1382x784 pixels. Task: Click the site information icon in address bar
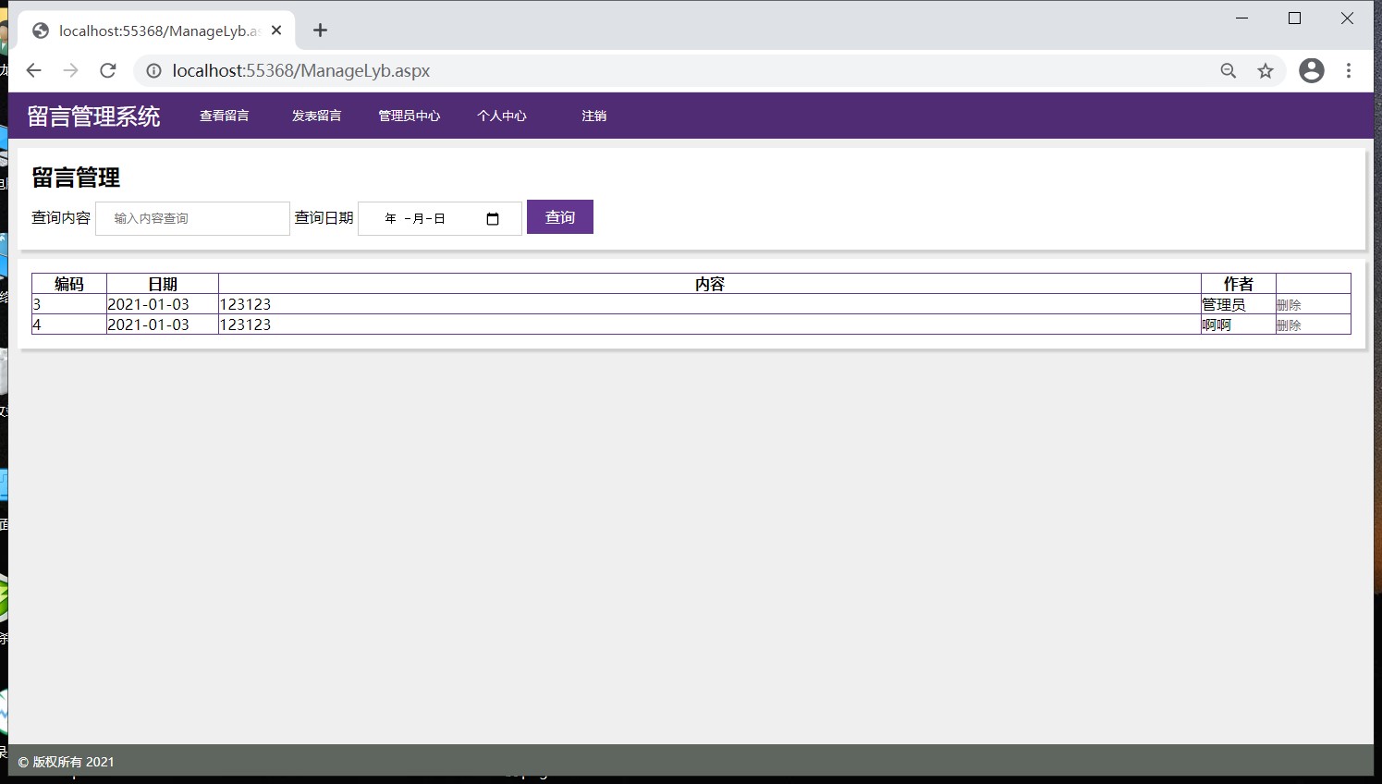coord(153,71)
